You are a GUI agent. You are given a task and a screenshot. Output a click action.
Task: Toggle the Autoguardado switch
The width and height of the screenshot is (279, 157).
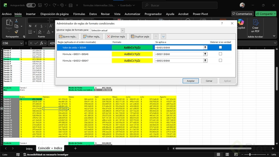(x=31, y=5)
